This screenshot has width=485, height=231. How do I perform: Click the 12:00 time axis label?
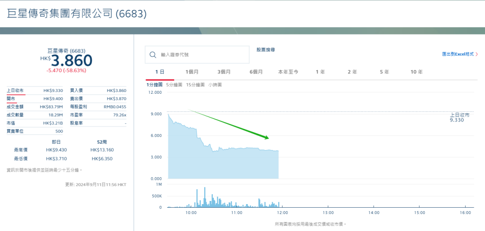[282, 213]
